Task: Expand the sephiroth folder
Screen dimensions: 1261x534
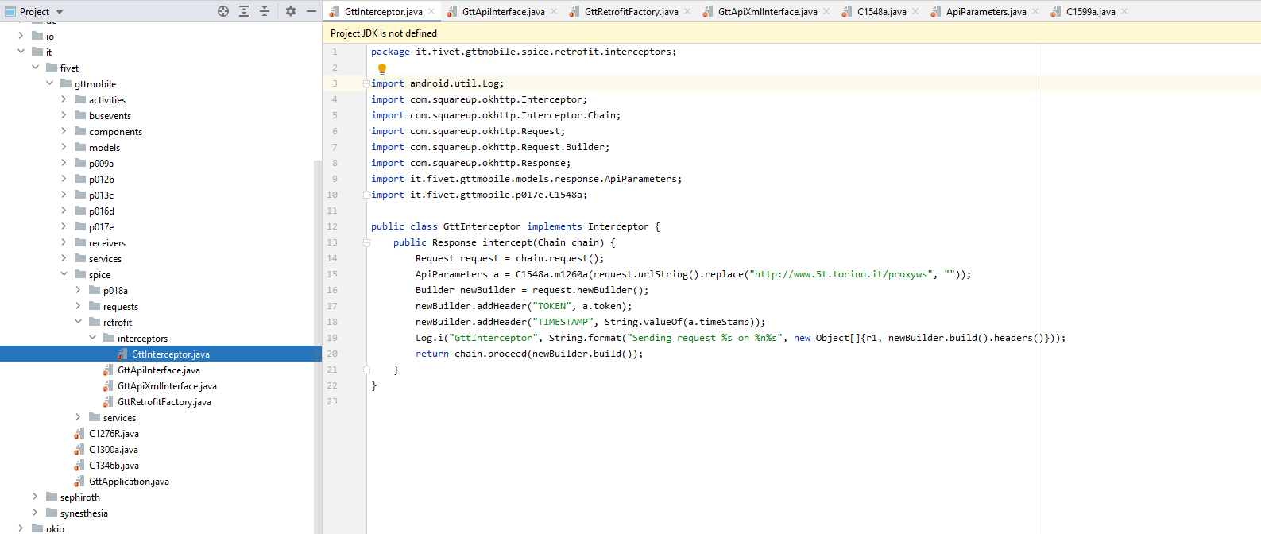Action: click(35, 497)
